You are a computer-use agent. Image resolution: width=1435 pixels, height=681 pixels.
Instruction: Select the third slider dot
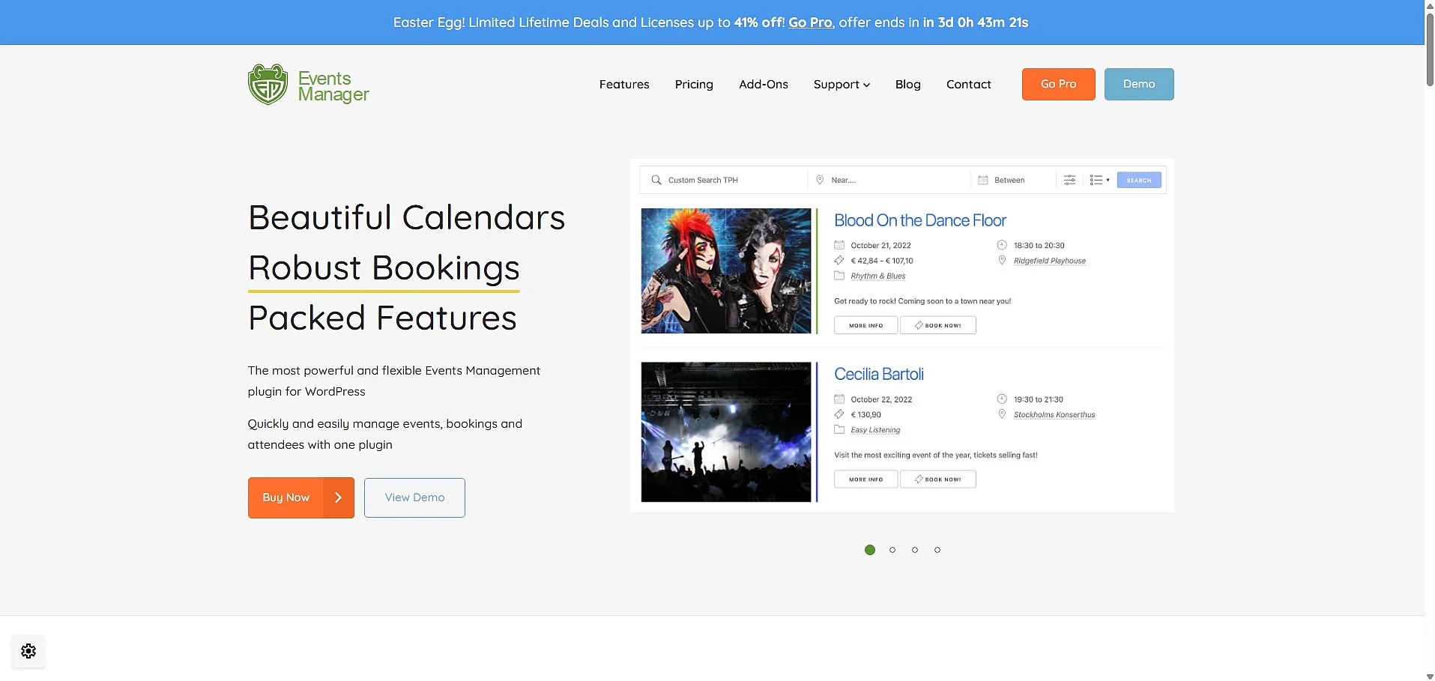point(915,550)
